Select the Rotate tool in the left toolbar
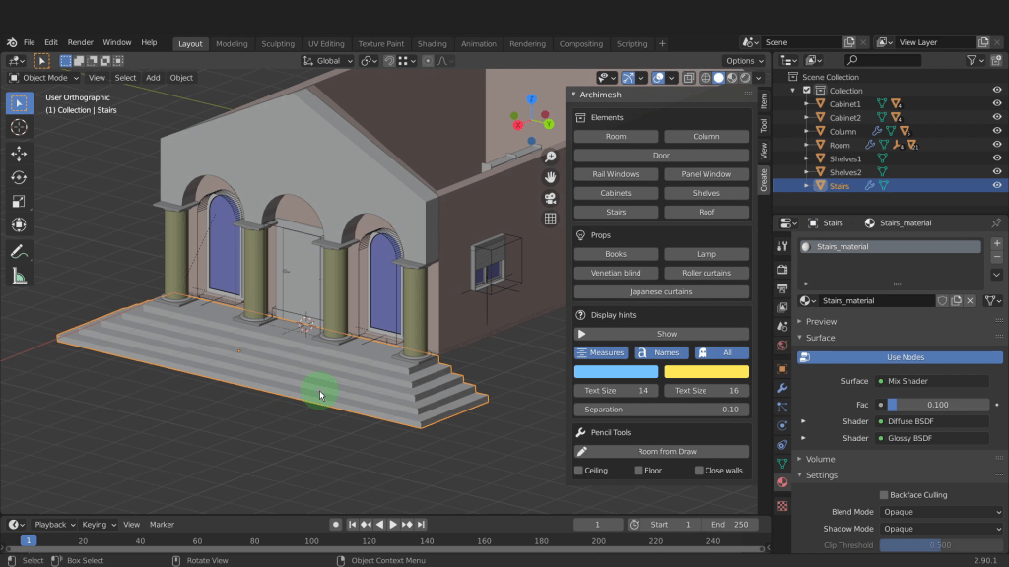The image size is (1009, 567). coord(19,177)
